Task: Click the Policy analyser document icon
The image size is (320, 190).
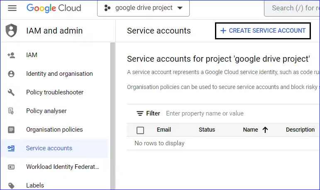Action: coord(11,111)
